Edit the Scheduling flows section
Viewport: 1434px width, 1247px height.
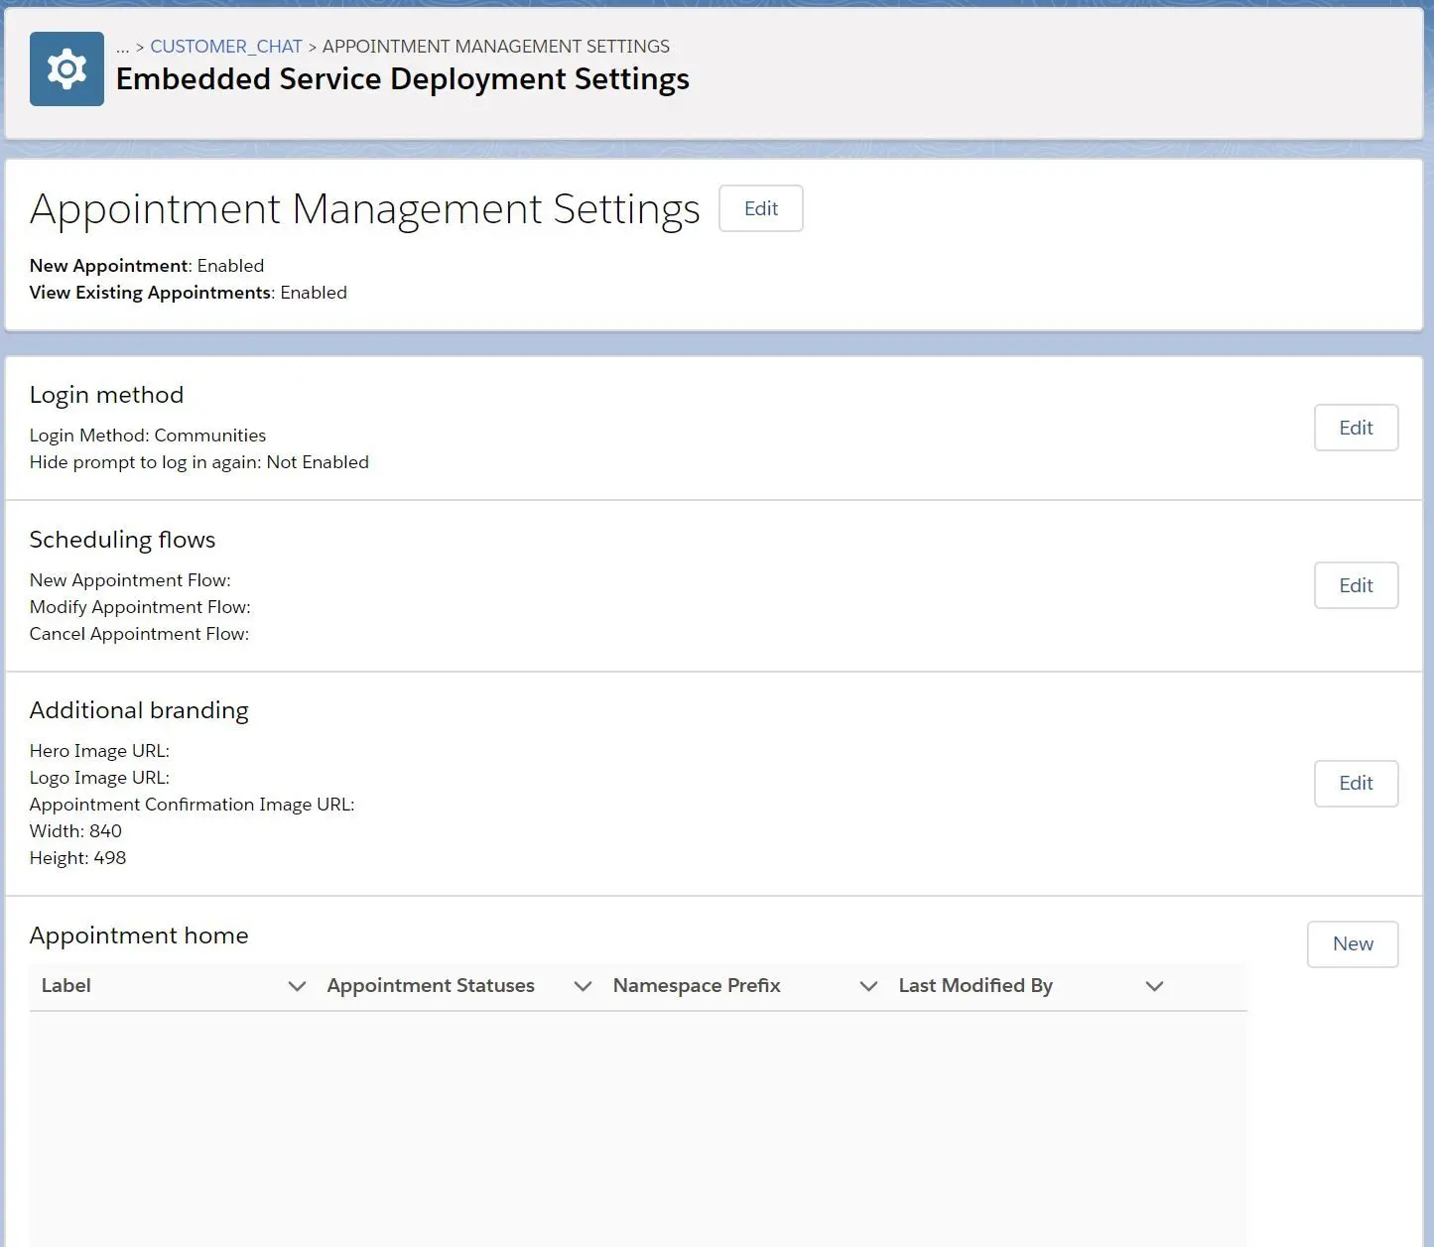(x=1356, y=585)
